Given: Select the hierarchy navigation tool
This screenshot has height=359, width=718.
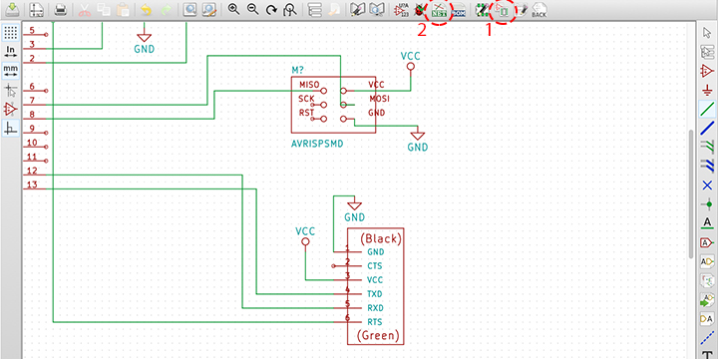Looking at the screenshot, I should (707, 52).
